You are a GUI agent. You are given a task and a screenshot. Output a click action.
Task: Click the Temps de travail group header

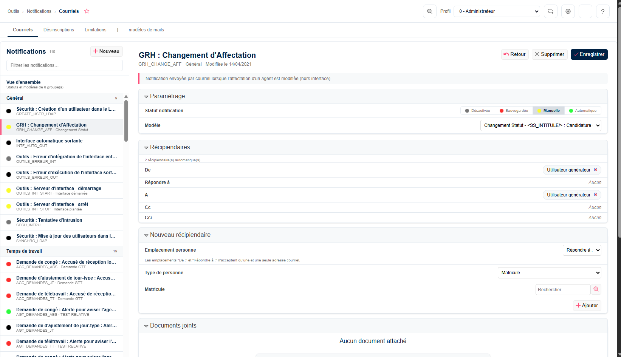pyautogui.click(x=62, y=251)
